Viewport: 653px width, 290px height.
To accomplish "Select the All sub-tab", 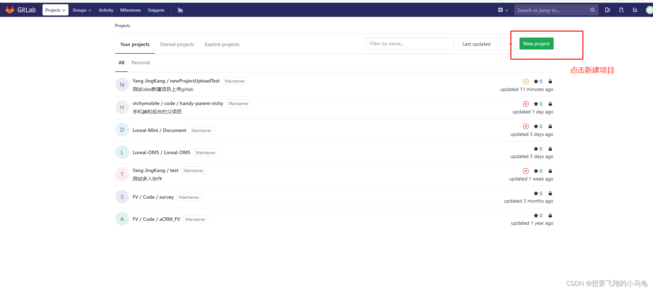I will pyautogui.click(x=122, y=62).
